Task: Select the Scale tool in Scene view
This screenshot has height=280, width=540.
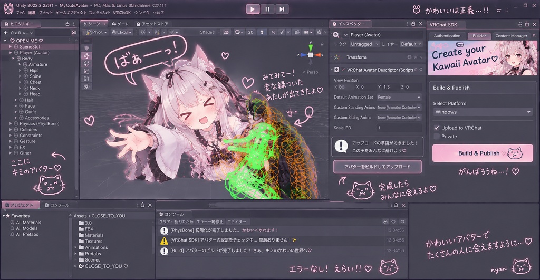Action: [x=86, y=71]
